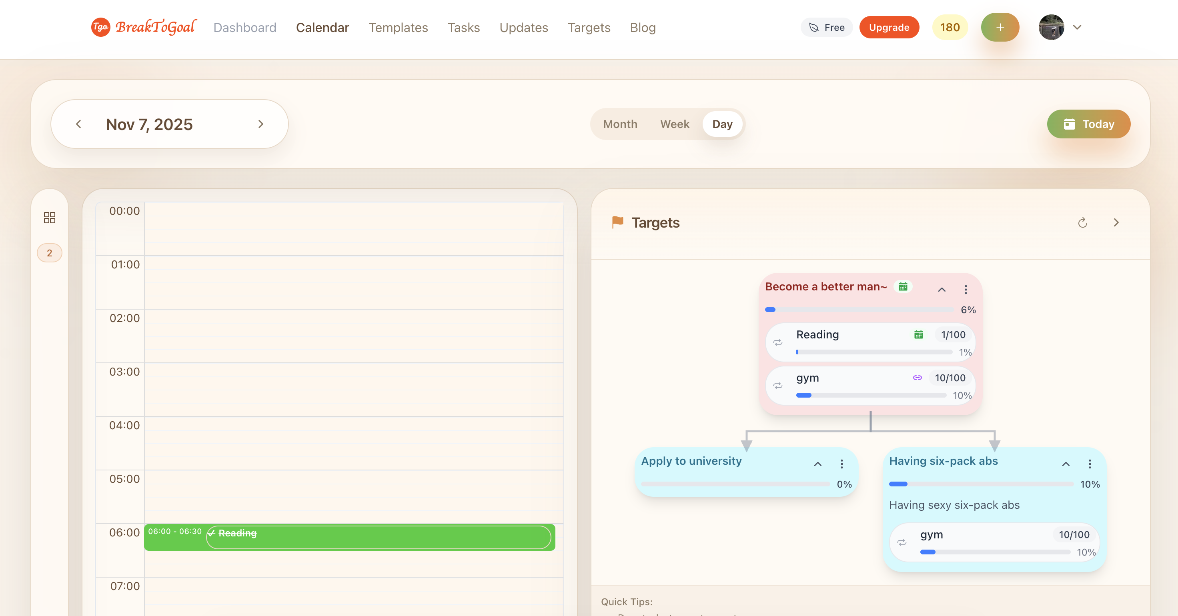Image resolution: width=1178 pixels, height=616 pixels.
Task: Open the user avatar profile picture
Action: pyautogui.click(x=1051, y=28)
